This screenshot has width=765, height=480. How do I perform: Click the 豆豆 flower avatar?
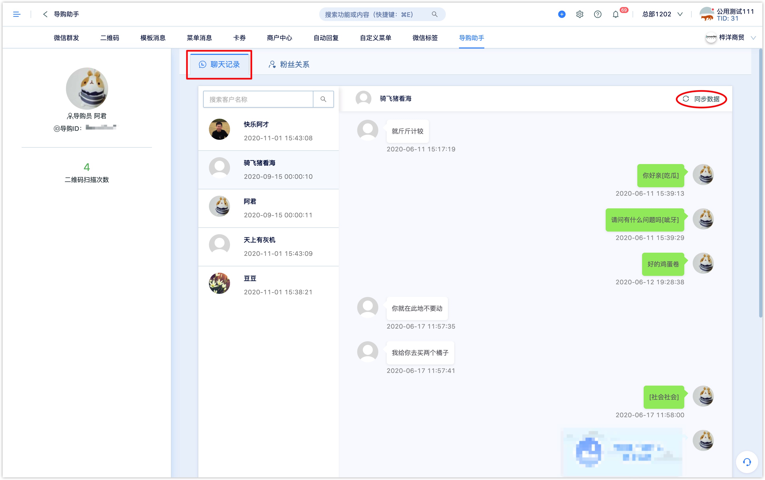219,283
